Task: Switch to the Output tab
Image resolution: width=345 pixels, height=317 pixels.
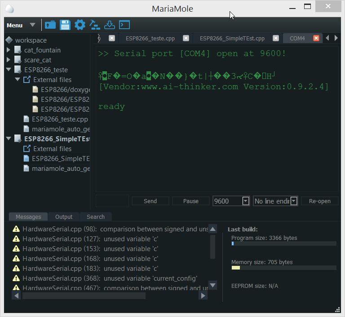Action: [x=64, y=217]
